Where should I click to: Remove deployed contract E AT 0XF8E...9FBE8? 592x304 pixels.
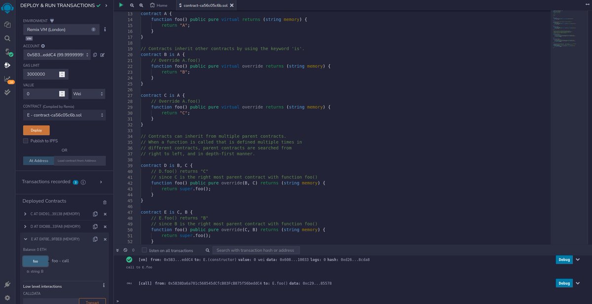click(105, 239)
